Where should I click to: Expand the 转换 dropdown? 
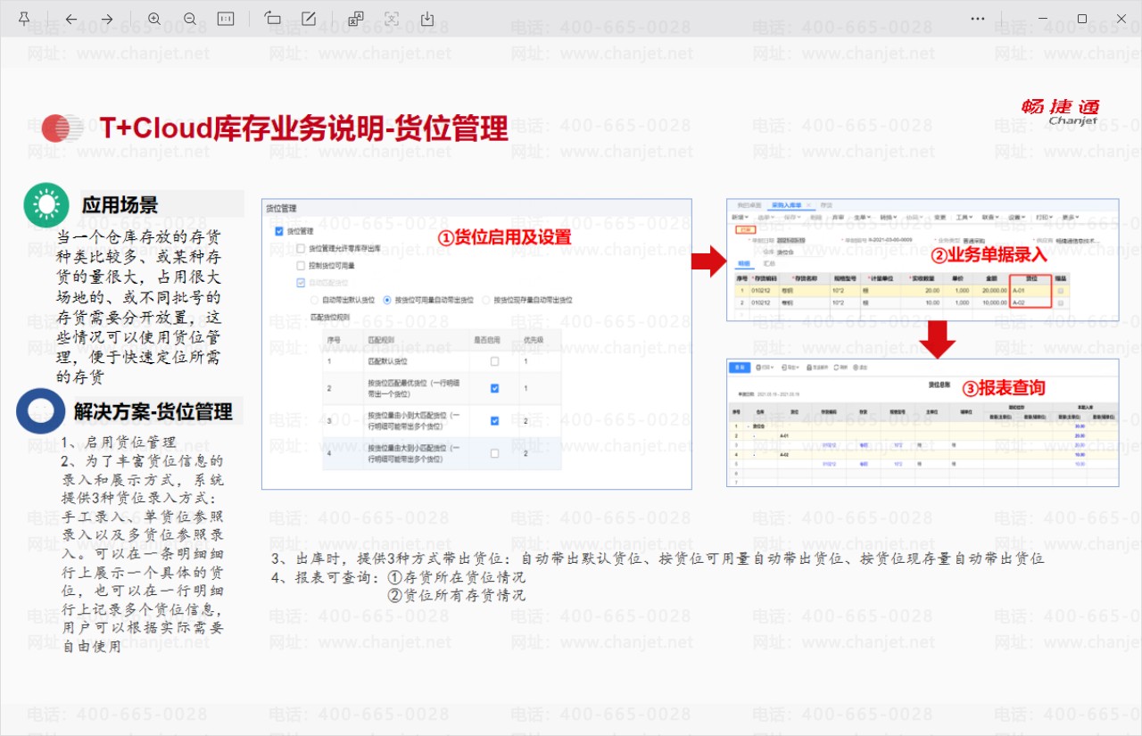[889, 217]
